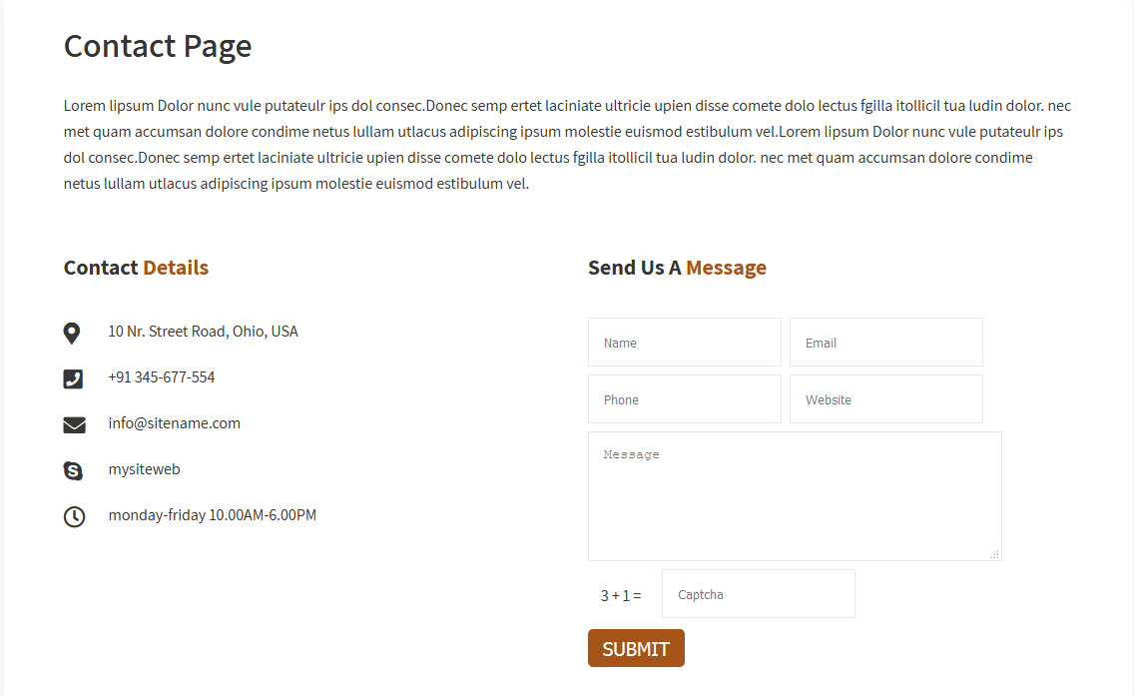This screenshot has height=696, width=1134.
Task: Click the +91 345-677-554 phone number
Action: (x=162, y=376)
